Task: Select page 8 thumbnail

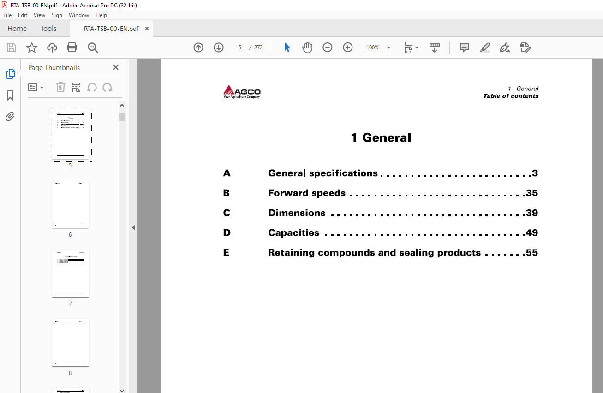Action: [70, 342]
